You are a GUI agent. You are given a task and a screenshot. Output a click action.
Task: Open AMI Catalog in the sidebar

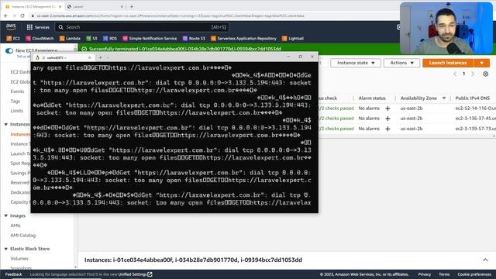pyautogui.click(x=23, y=236)
